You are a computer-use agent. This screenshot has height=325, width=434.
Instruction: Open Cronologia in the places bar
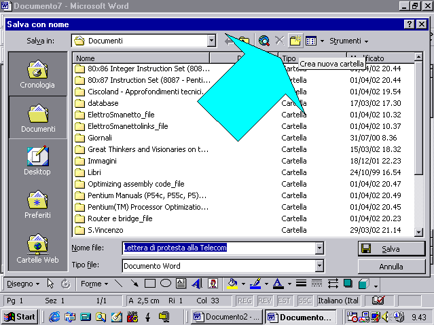[x=37, y=75]
